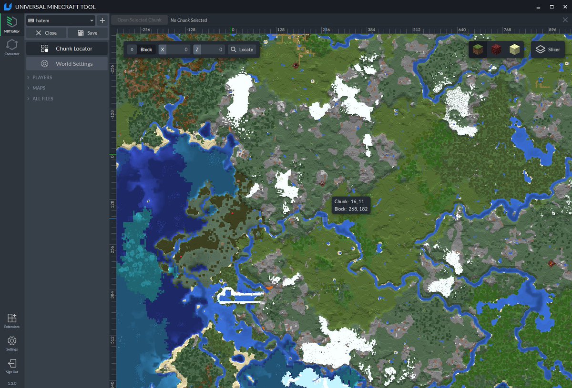Click the Locate button
572x388 pixels.
coord(242,50)
